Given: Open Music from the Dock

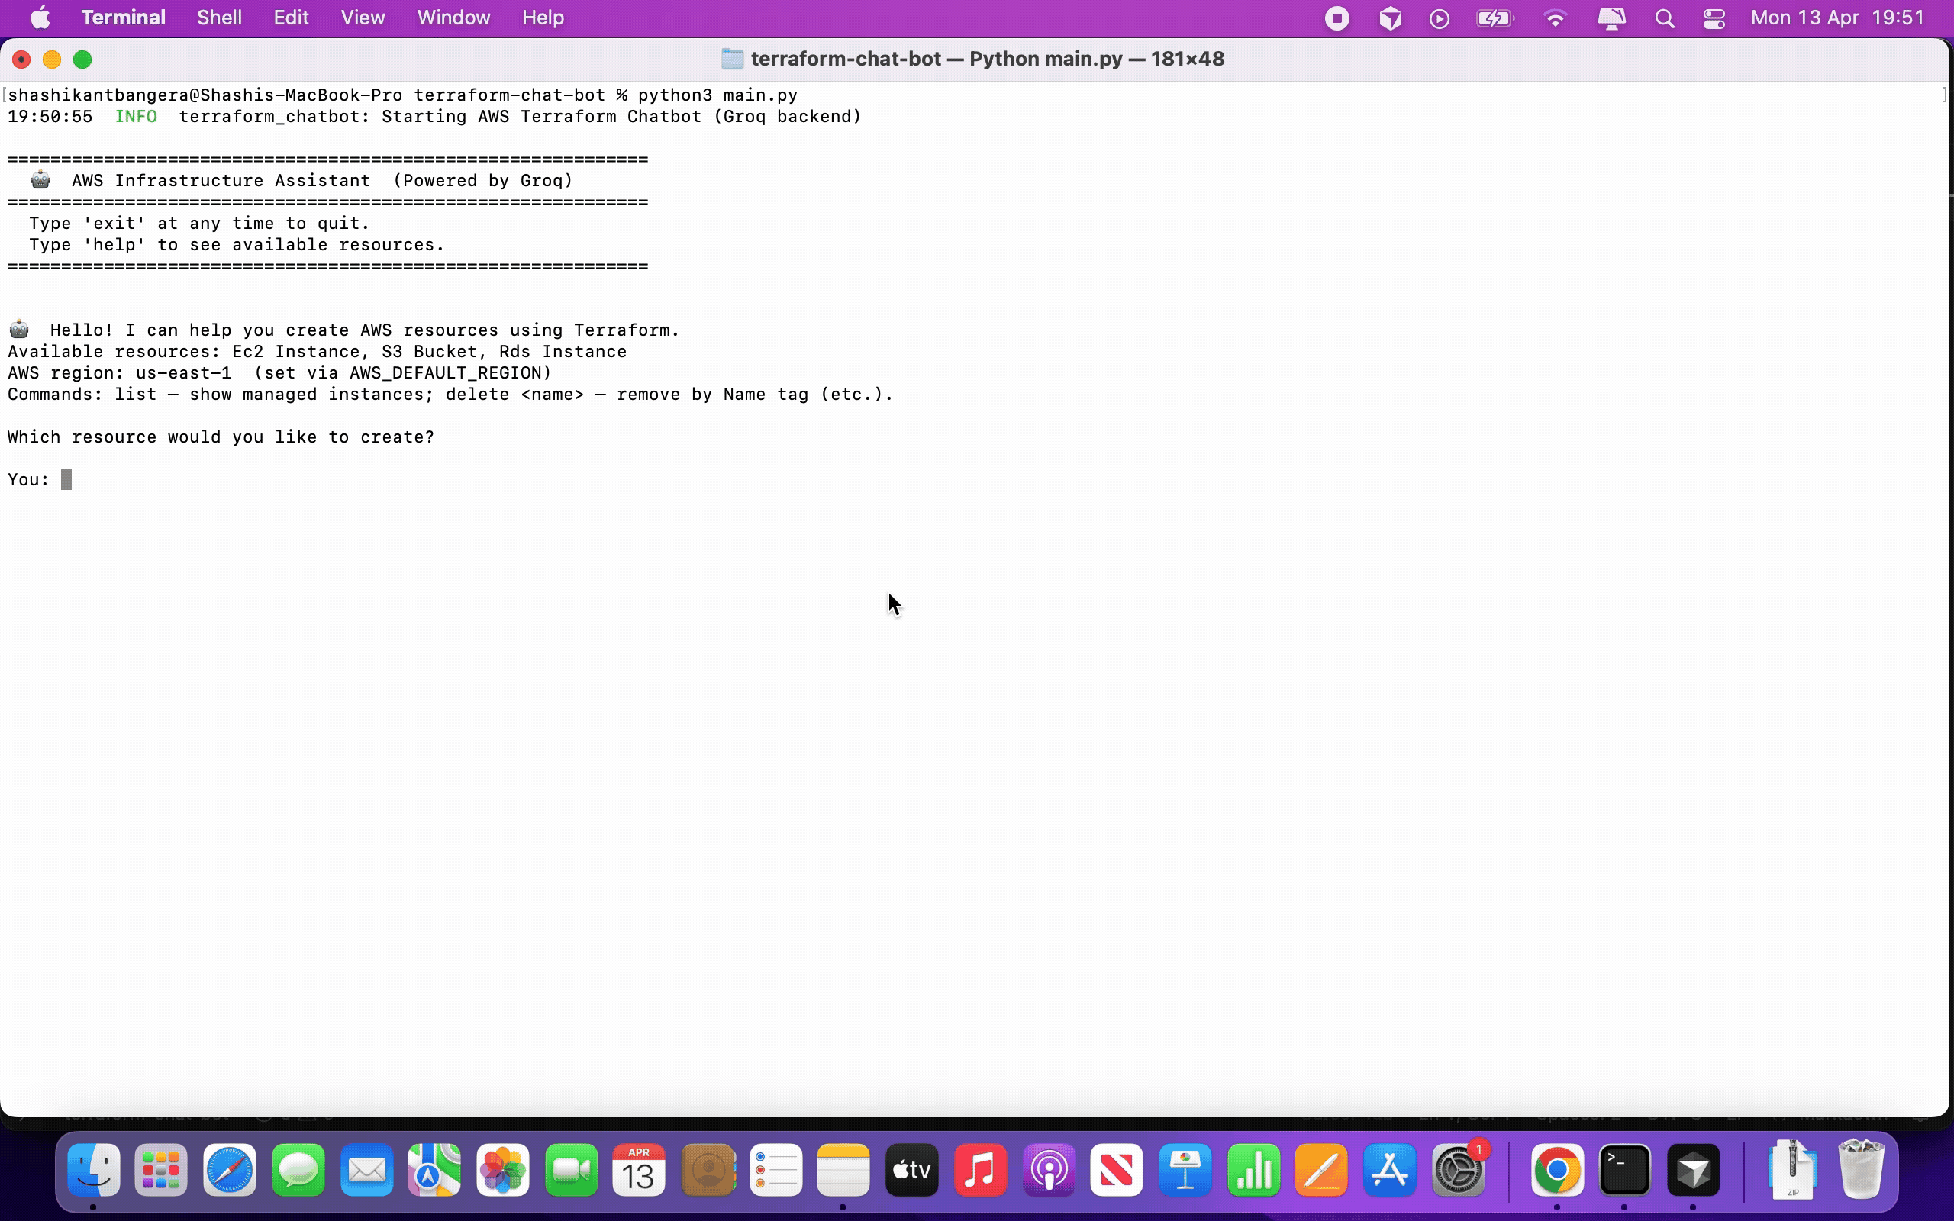Looking at the screenshot, I should 980,1169.
